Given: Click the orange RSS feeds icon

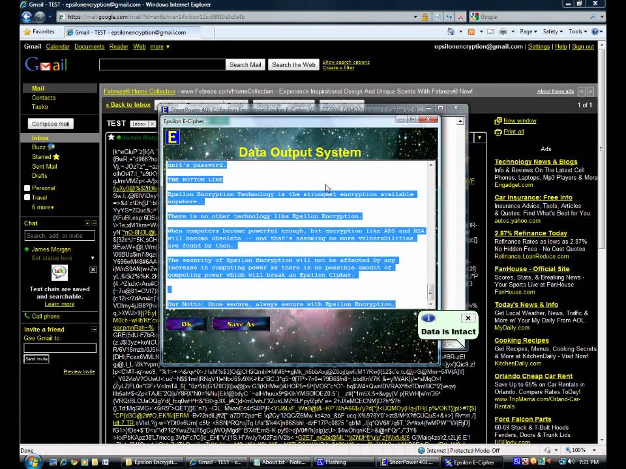Looking at the screenshot, I should (471, 31).
